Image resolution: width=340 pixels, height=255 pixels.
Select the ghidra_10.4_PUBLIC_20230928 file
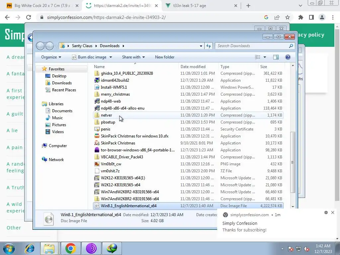point(127,73)
